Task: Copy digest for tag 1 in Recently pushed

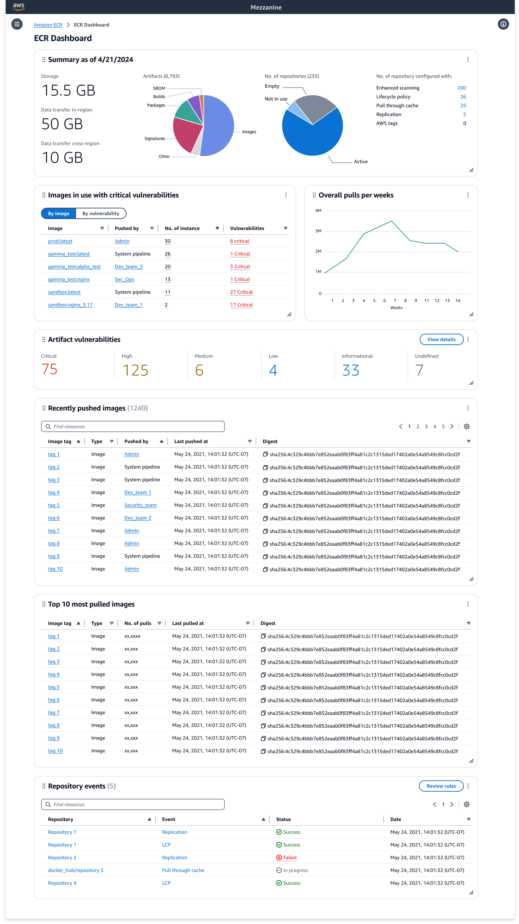Action: pos(265,454)
